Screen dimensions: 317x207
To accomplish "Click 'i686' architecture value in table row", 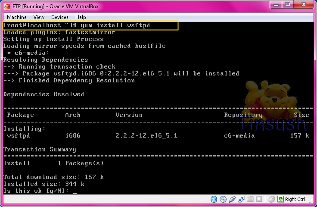I will (x=73, y=135).
